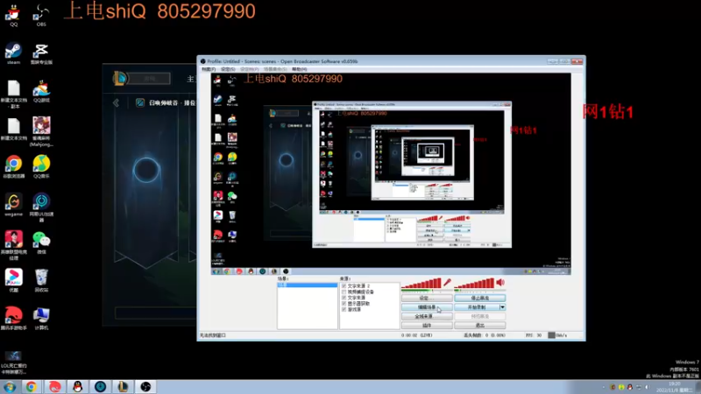
Task: Open the 回收站 recycle bin
Action: [x=41, y=281]
